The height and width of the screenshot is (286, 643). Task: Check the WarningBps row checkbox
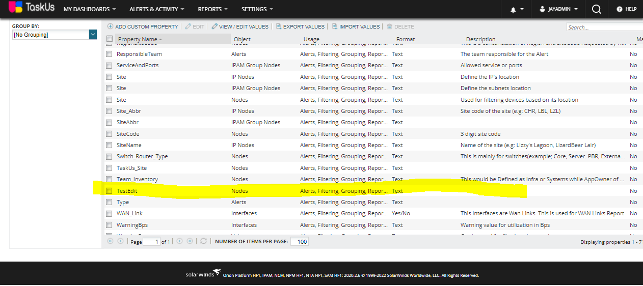tap(109, 225)
